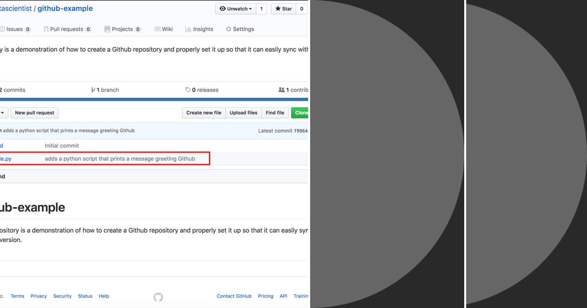Image resolution: width=587 pixels, height=308 pixels.
Task: Click the colored language bar
Action: pyautogui.click(x=154, y=99)
